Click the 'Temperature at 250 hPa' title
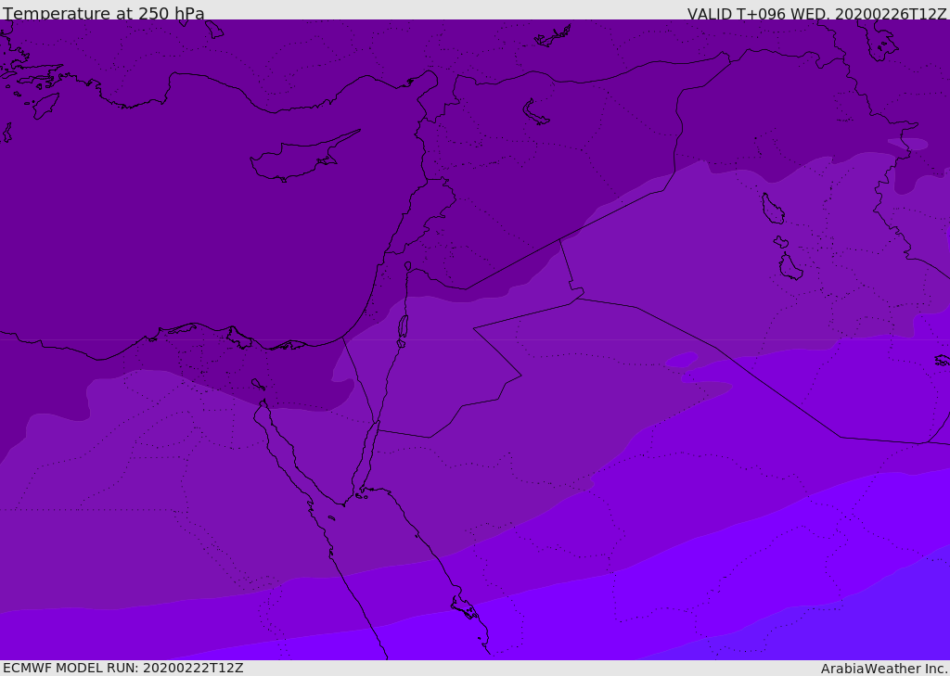Viewport: 950px width, 676px height. (104, 13)
